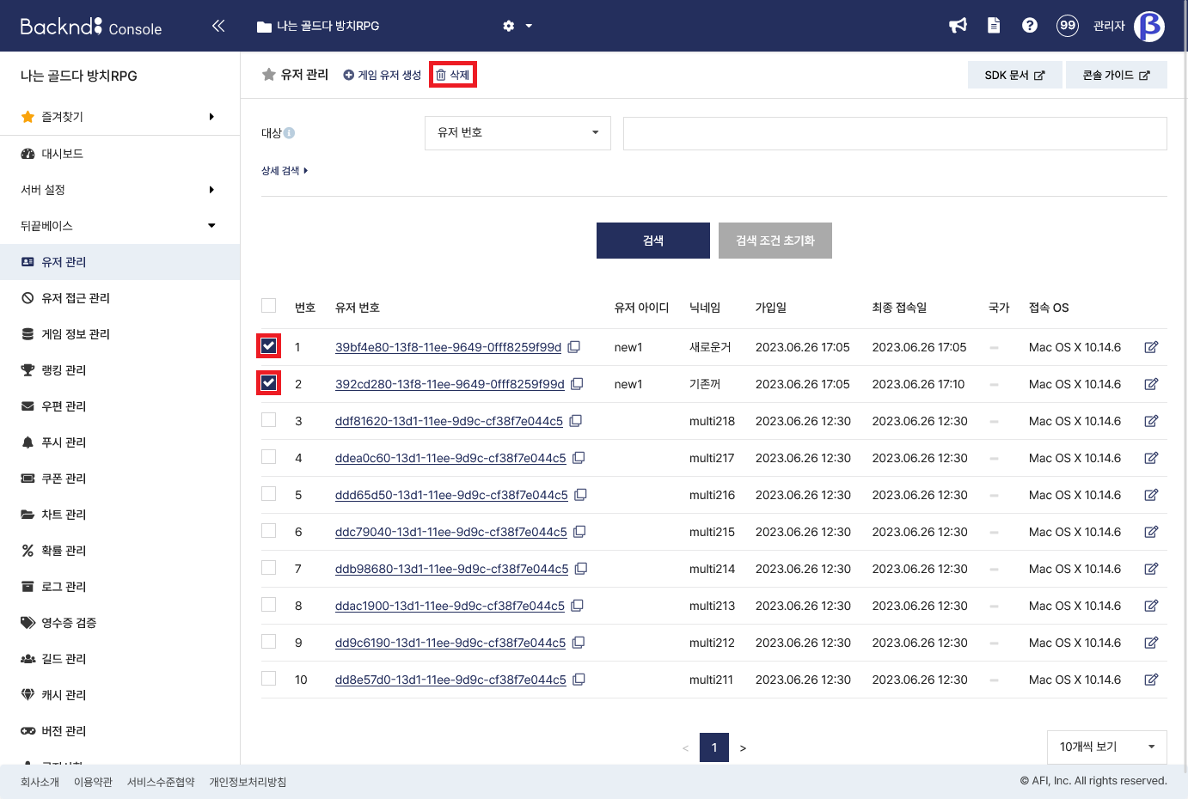The image size is (1188, 799).
Task: Edit the multi215 user row
Action: point(1151,532)
